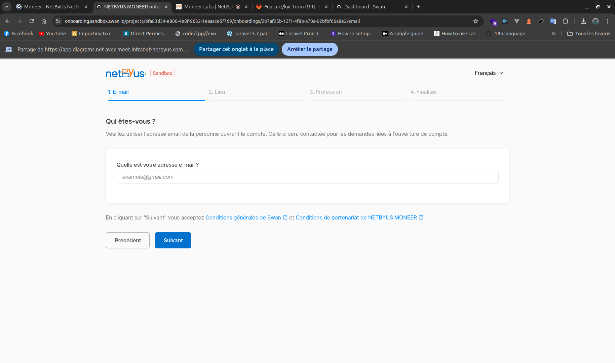Expand the Français language dropdown
The image size is (615, 363).
click(489, 73)
